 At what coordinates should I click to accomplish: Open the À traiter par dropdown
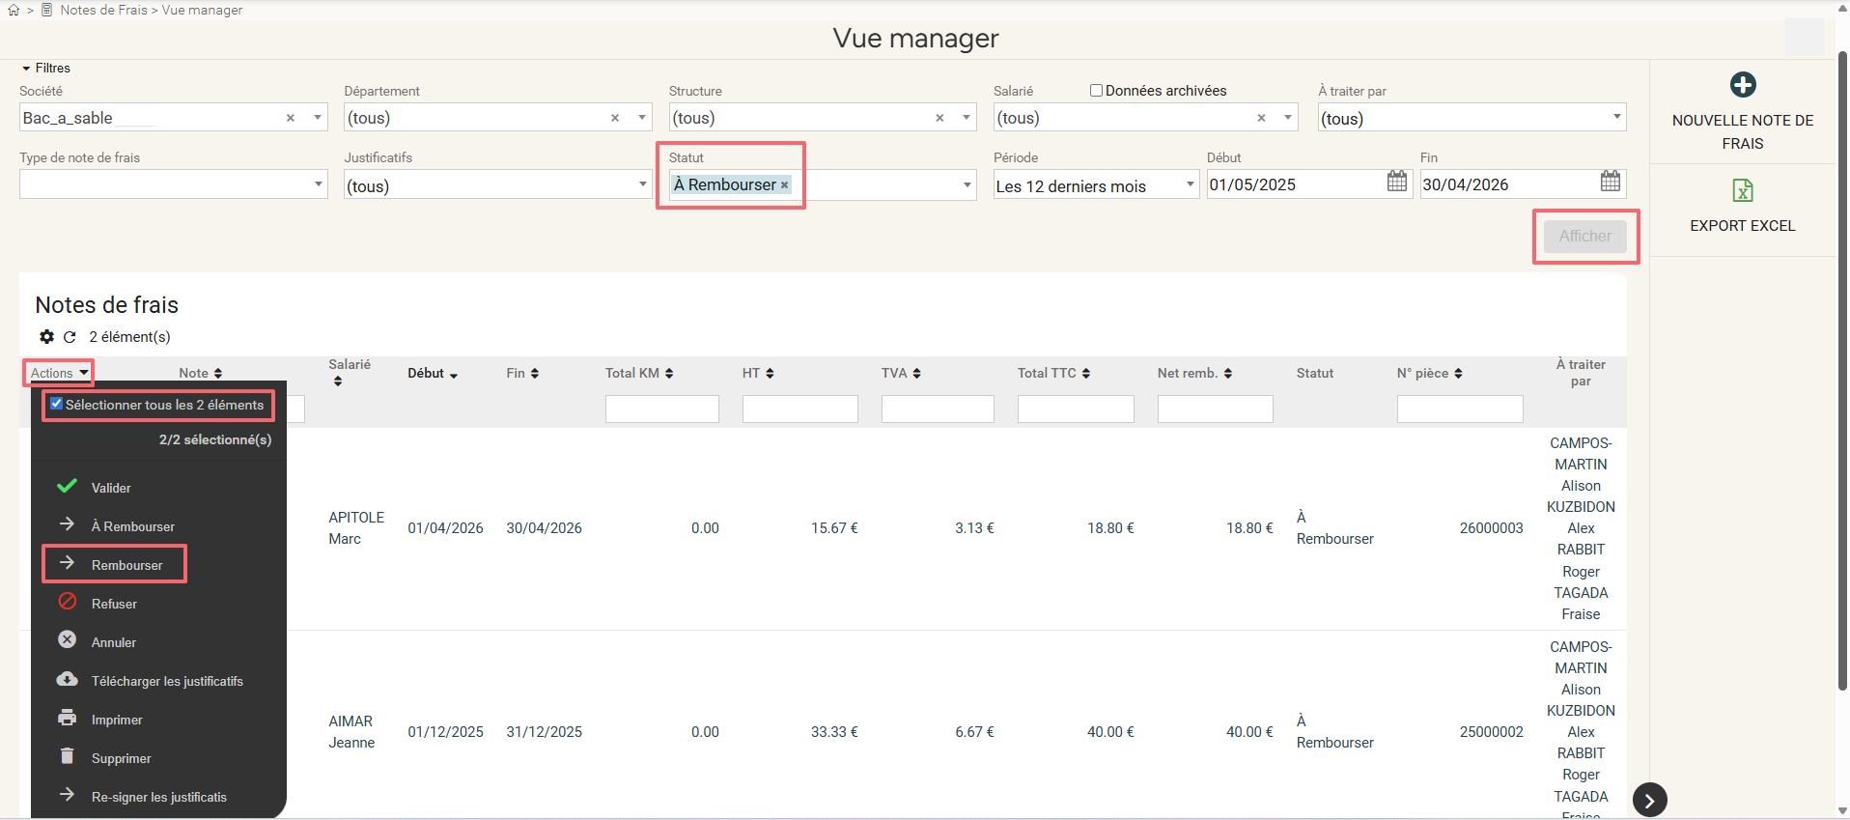[1471, 118]
